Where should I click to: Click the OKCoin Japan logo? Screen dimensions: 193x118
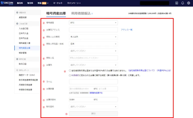(7, 3)
